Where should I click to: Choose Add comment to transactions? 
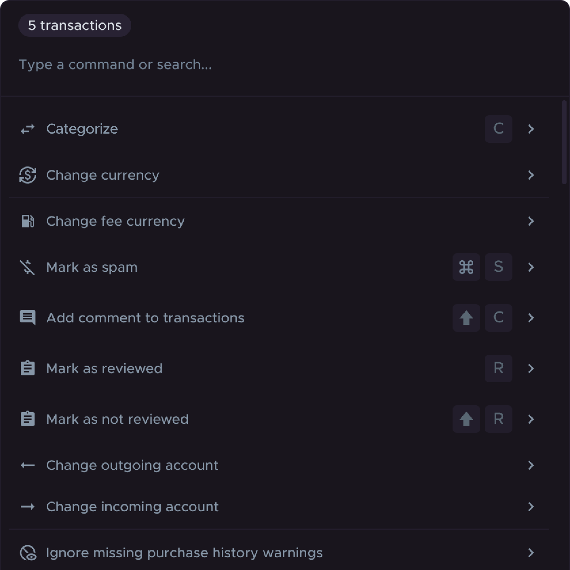click(145, 318)
